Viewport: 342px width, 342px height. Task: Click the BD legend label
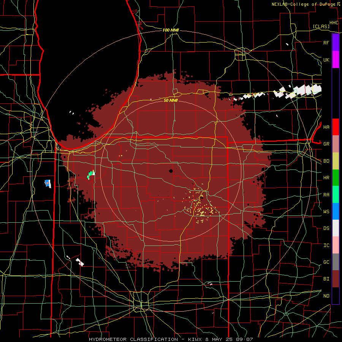(326, 161)
